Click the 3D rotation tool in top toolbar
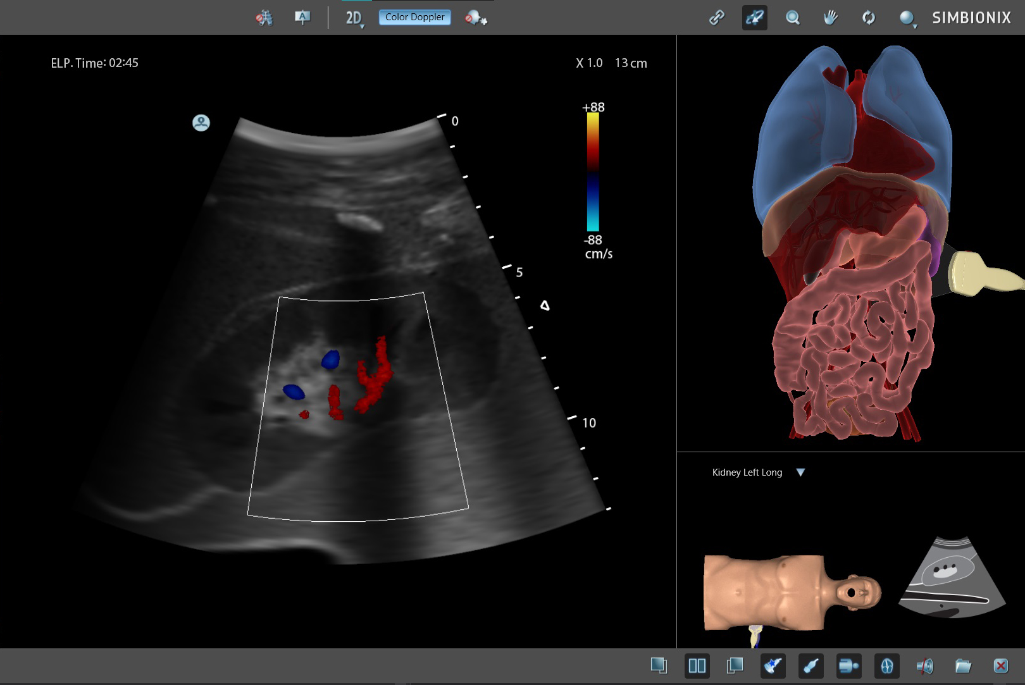1025x685 pixels. (755, 18)
